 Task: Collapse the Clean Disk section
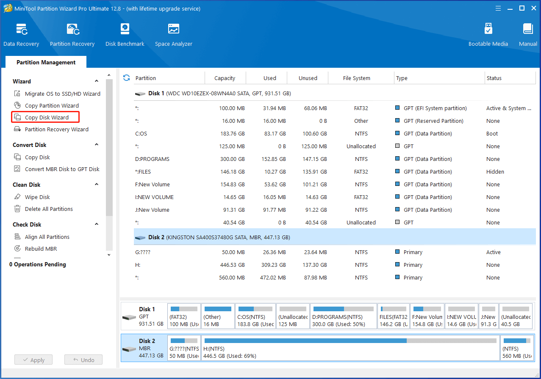click(x=97, y=185)
